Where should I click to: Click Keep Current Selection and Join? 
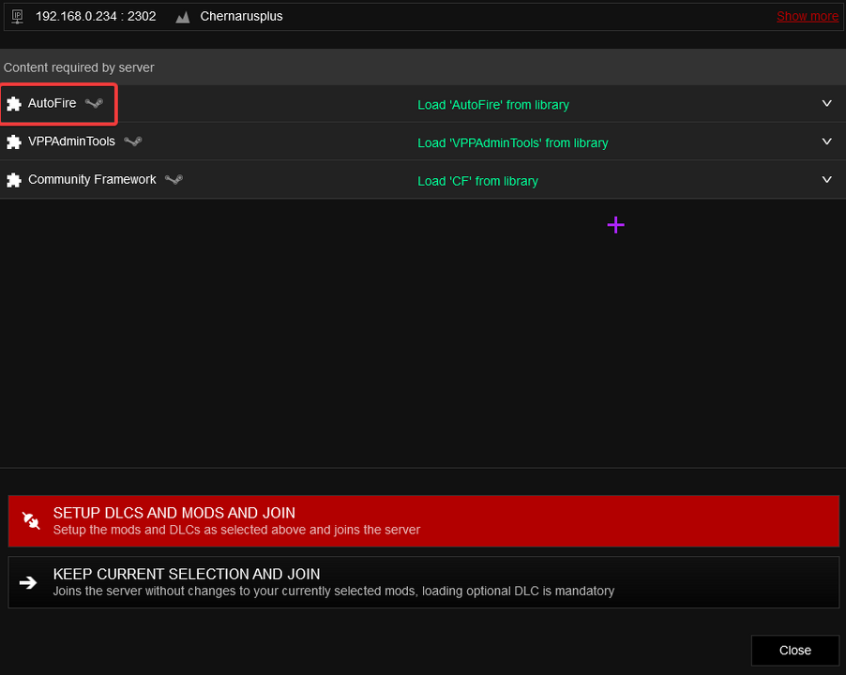click(x=424, y=582)
